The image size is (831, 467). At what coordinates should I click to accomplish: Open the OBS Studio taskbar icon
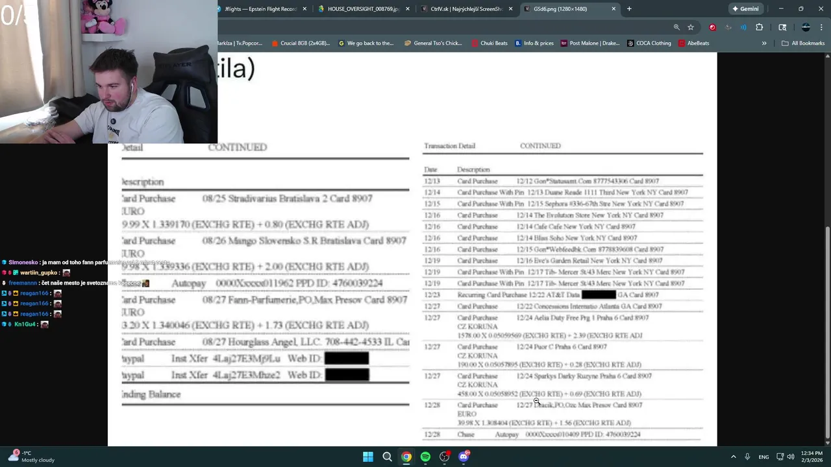(445, 457)
